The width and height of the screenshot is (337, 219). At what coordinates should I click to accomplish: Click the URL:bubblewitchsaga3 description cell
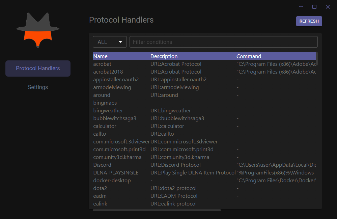177,118
